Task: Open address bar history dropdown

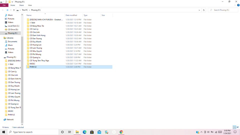Action: click(x=199, y=10)
